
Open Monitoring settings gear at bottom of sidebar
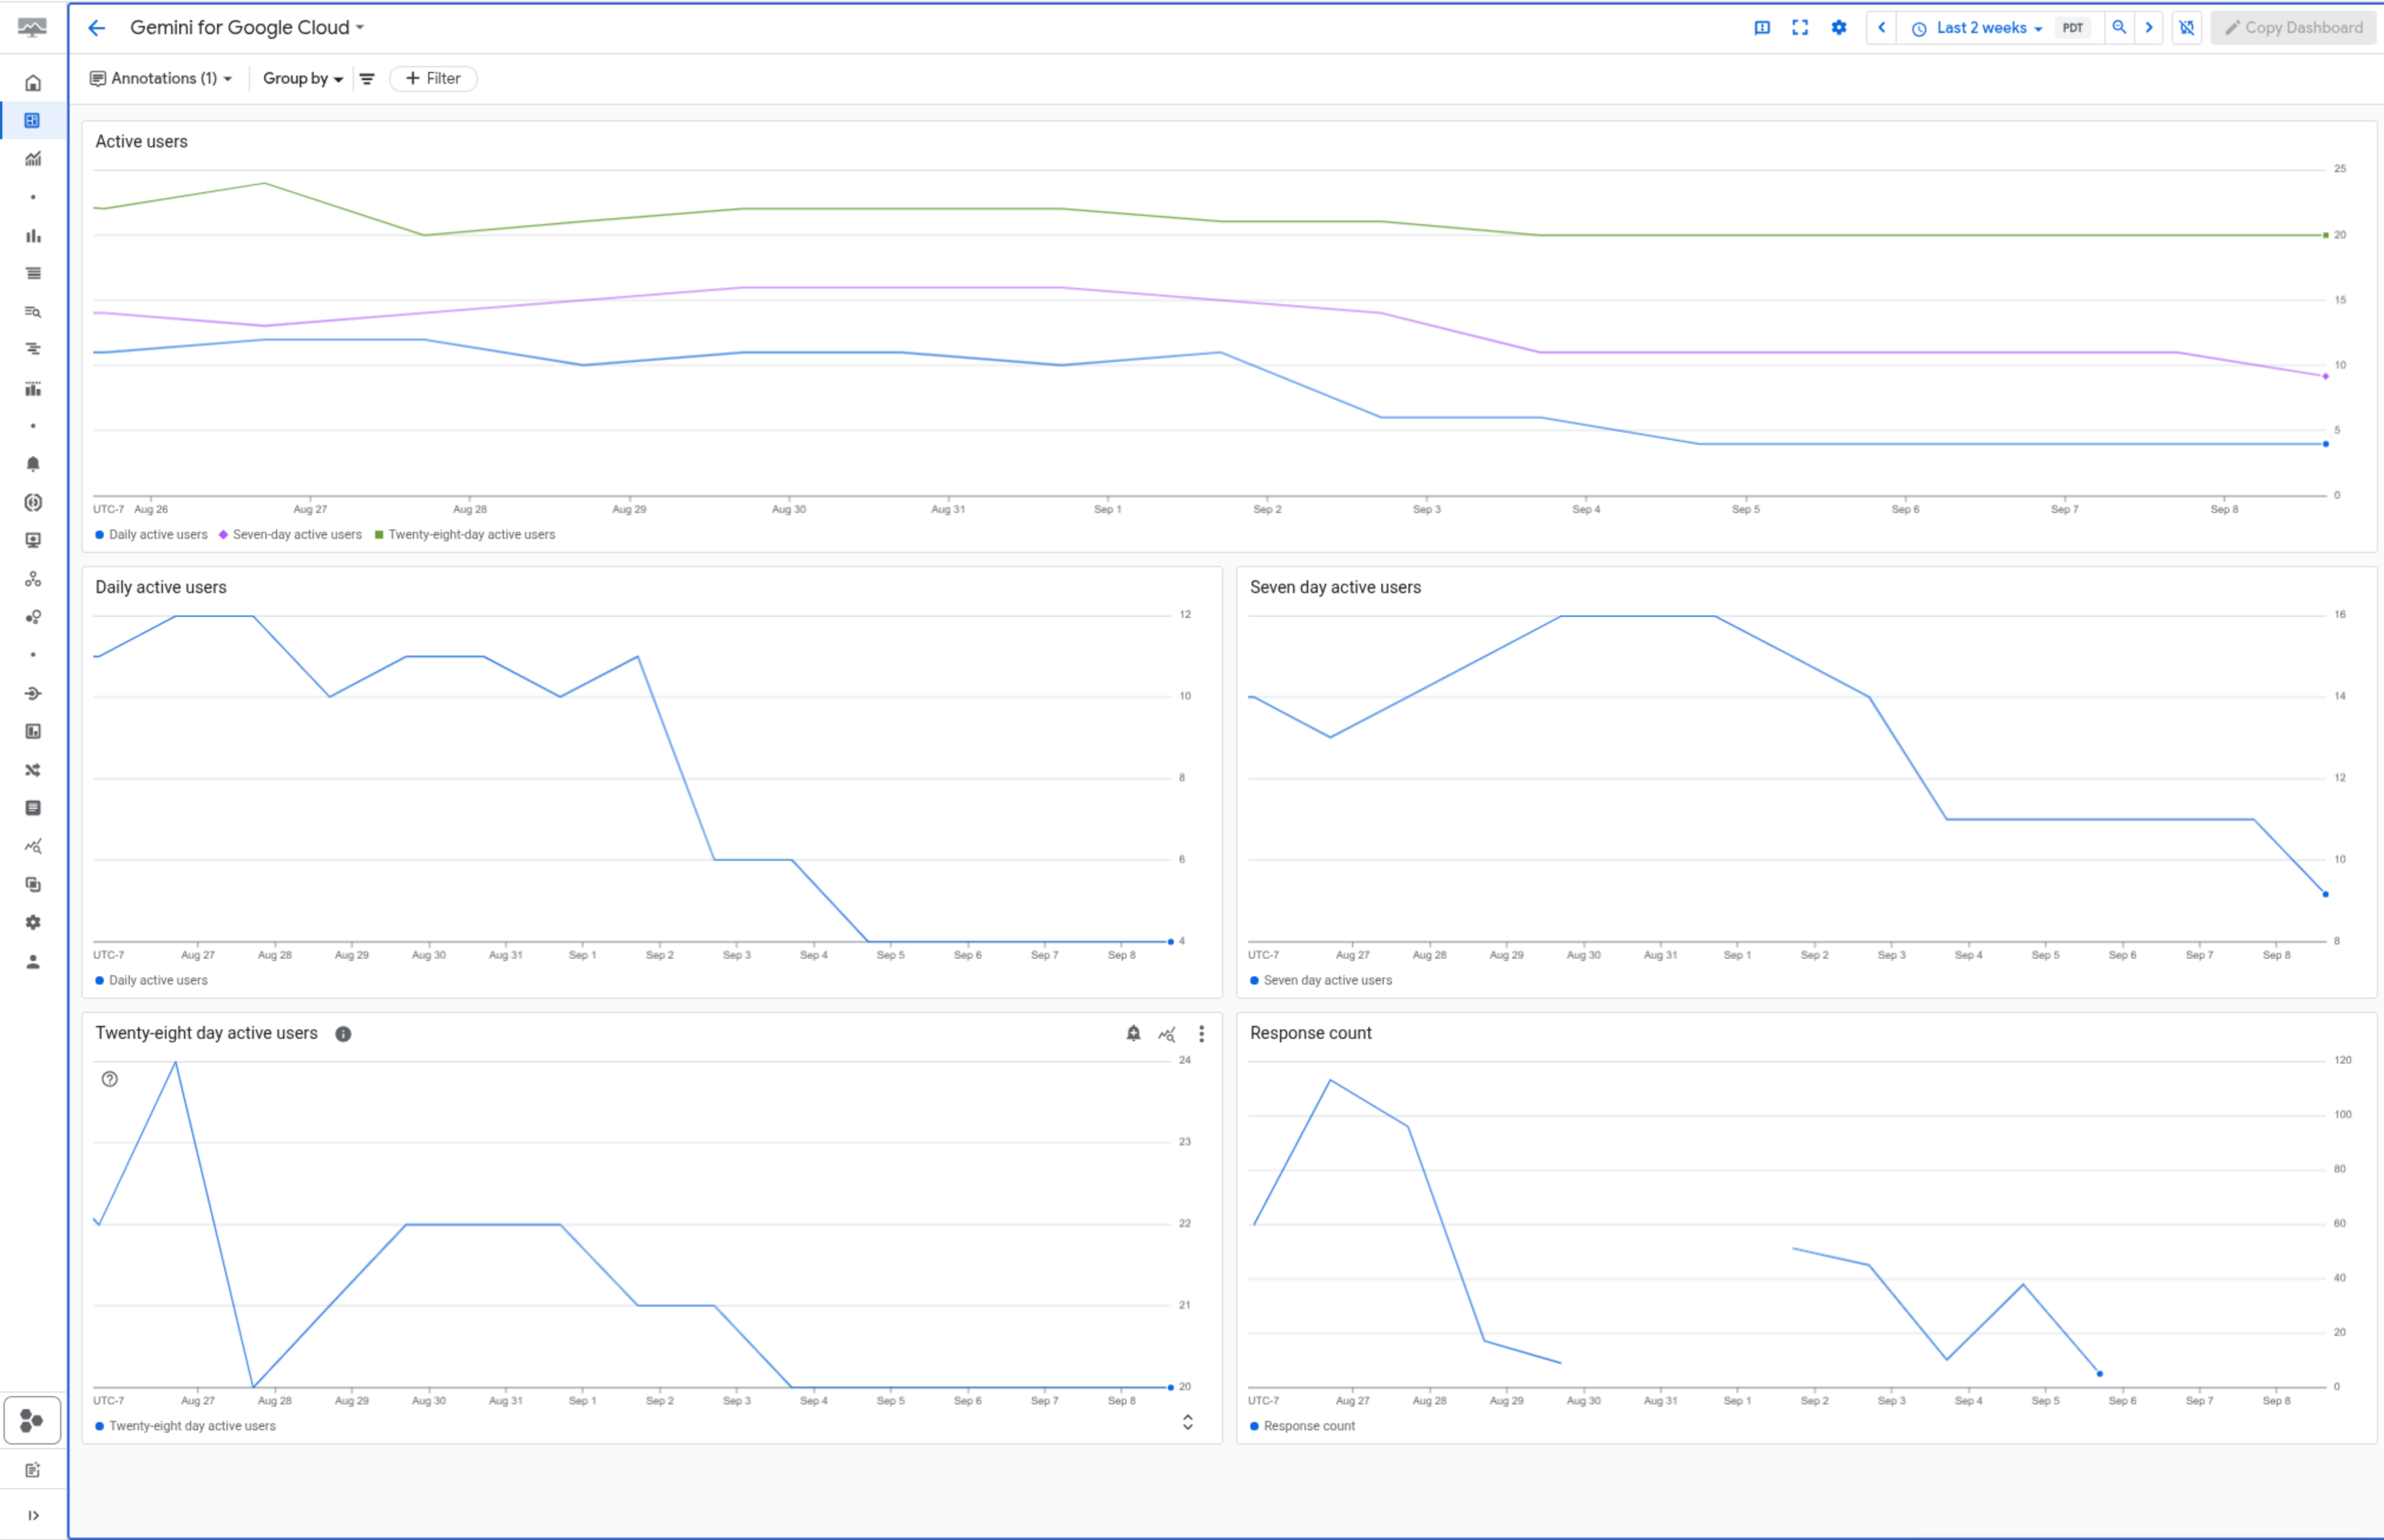[33, 922]
